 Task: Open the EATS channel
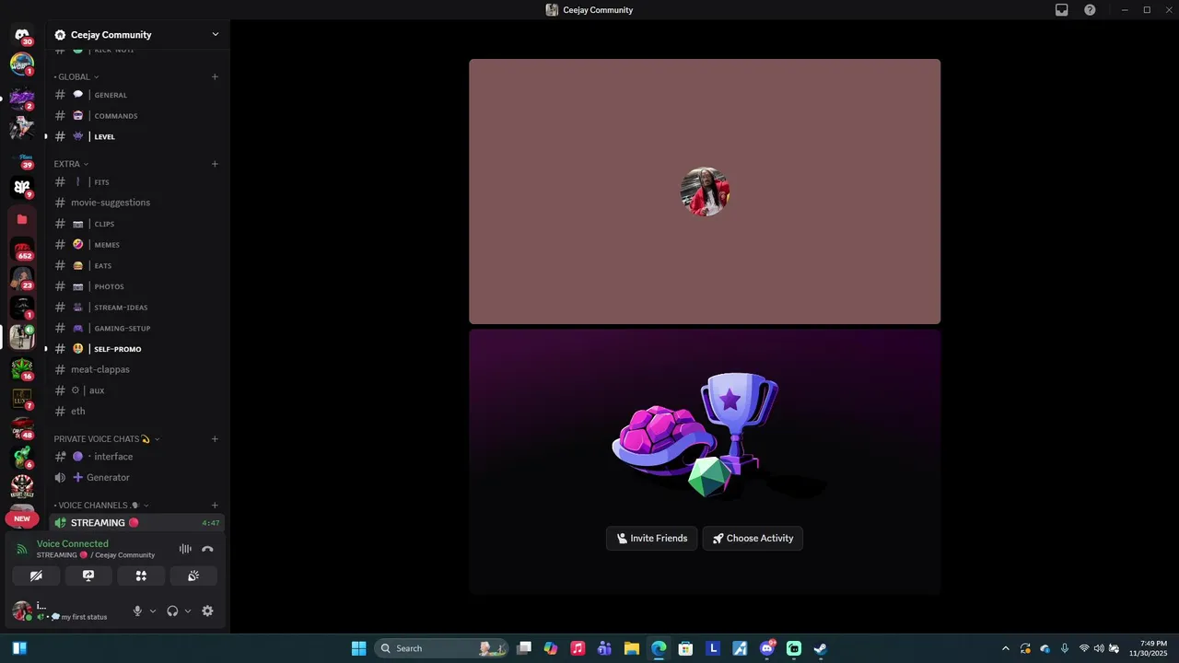[x=137, y=265]
